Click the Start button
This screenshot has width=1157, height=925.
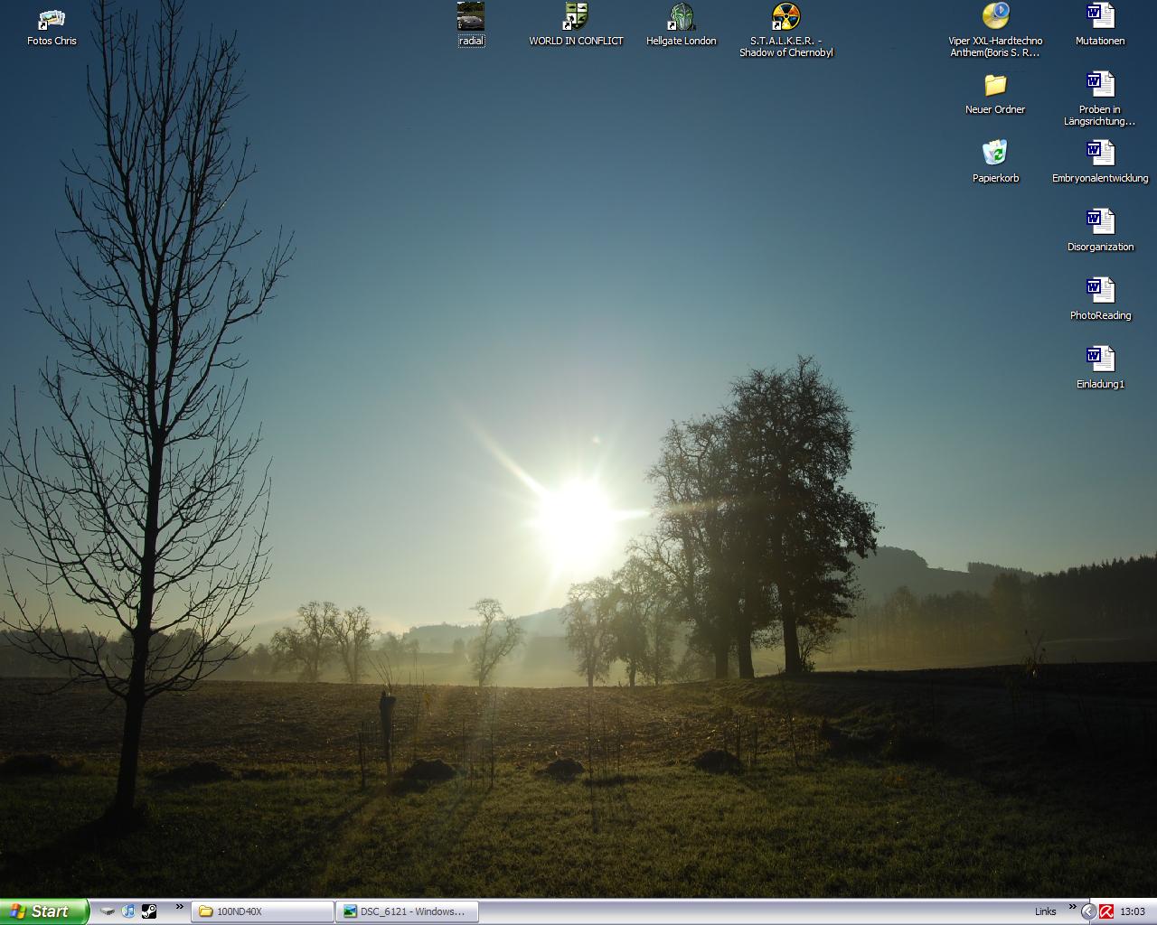[44, 911]
